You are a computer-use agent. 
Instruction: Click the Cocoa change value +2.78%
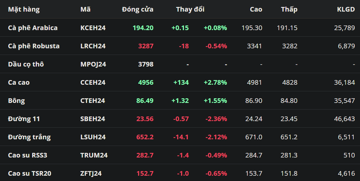(x=215, y=82)
